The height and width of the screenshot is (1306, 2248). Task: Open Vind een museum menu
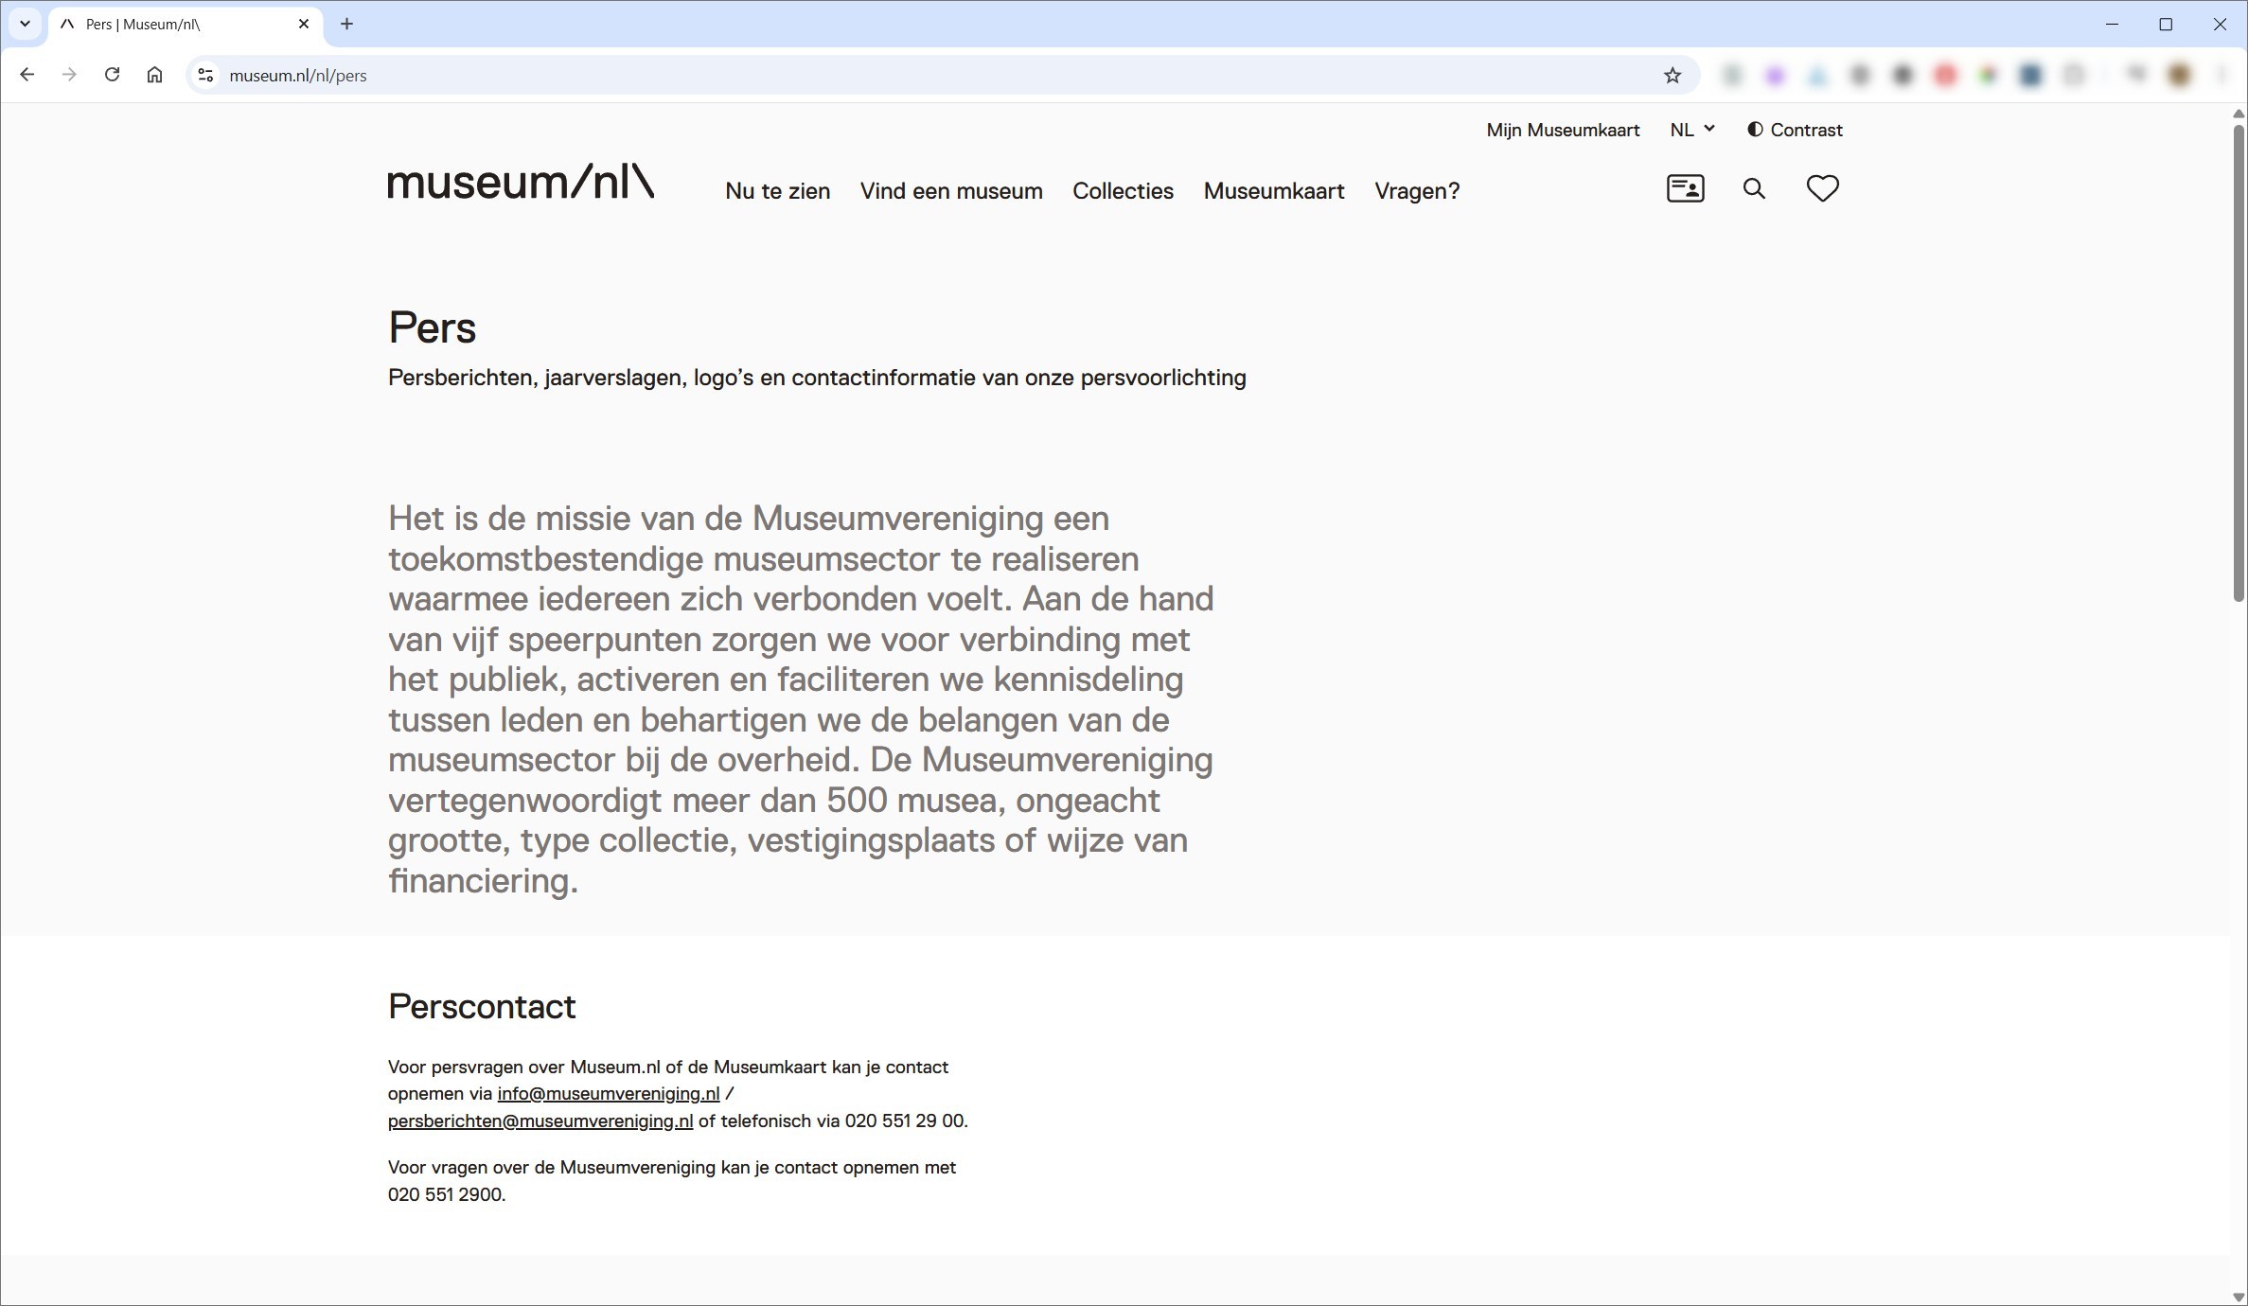tap(951, 191)
